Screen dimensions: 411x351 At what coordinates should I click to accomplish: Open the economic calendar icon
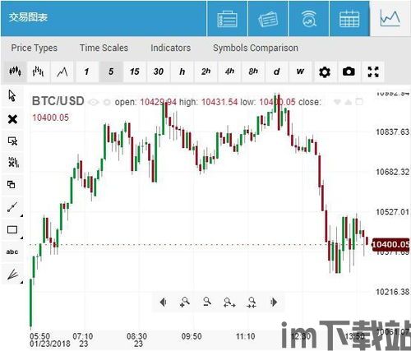coord(349,19)
